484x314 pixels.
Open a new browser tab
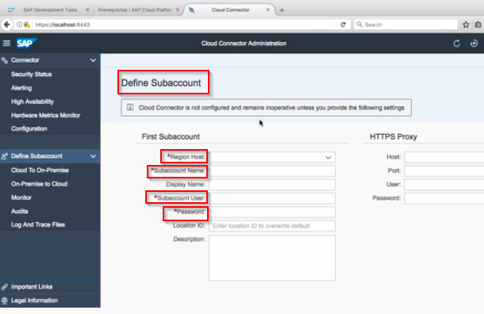pos(282,10)
